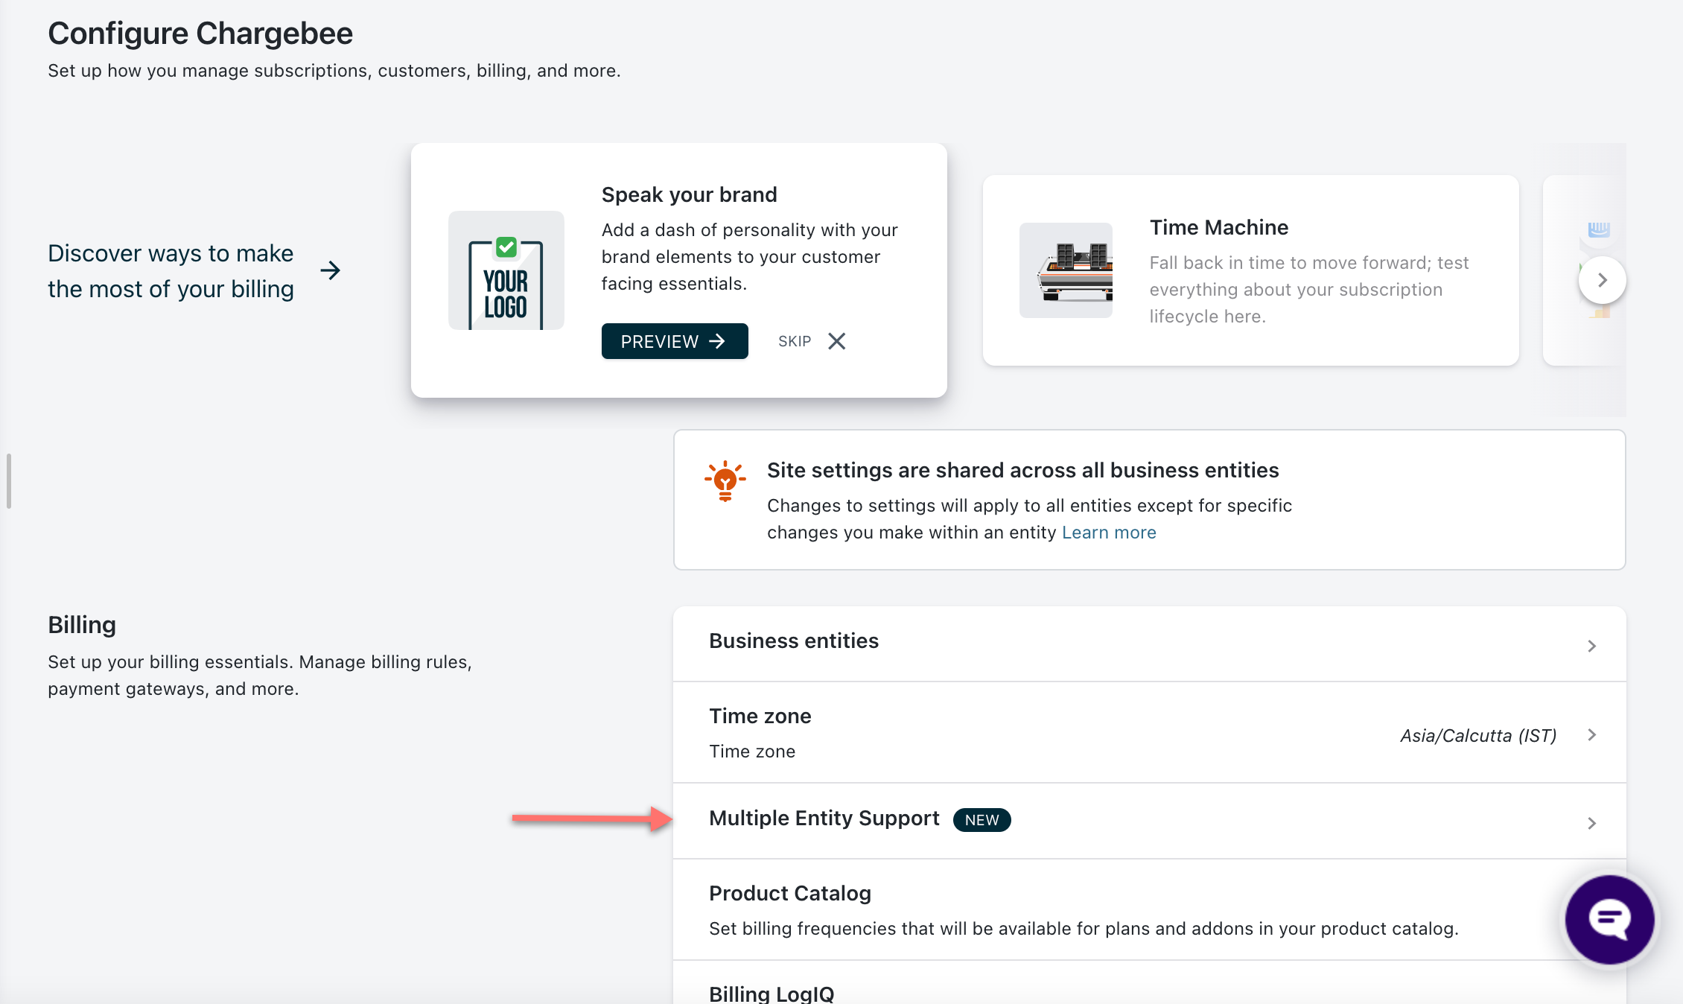Screen dimensions: 1683x1004
Task: Click Discover ways to make the most of your billing
Action: [x=171, y=270]
